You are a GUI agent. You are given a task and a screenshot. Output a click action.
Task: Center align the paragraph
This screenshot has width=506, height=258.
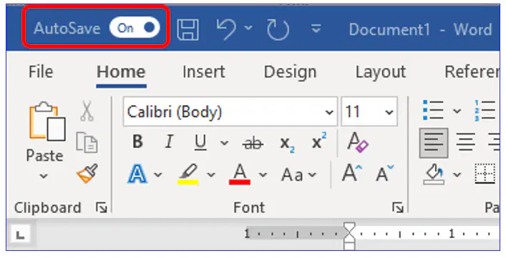pos(466,142)
